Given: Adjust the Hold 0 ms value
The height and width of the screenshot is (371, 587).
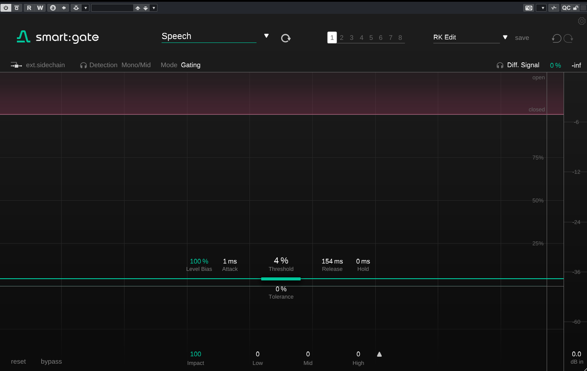Looking at the screenshot, I should point(363,261).
